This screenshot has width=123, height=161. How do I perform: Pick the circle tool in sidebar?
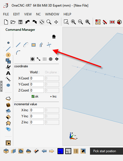8,55
